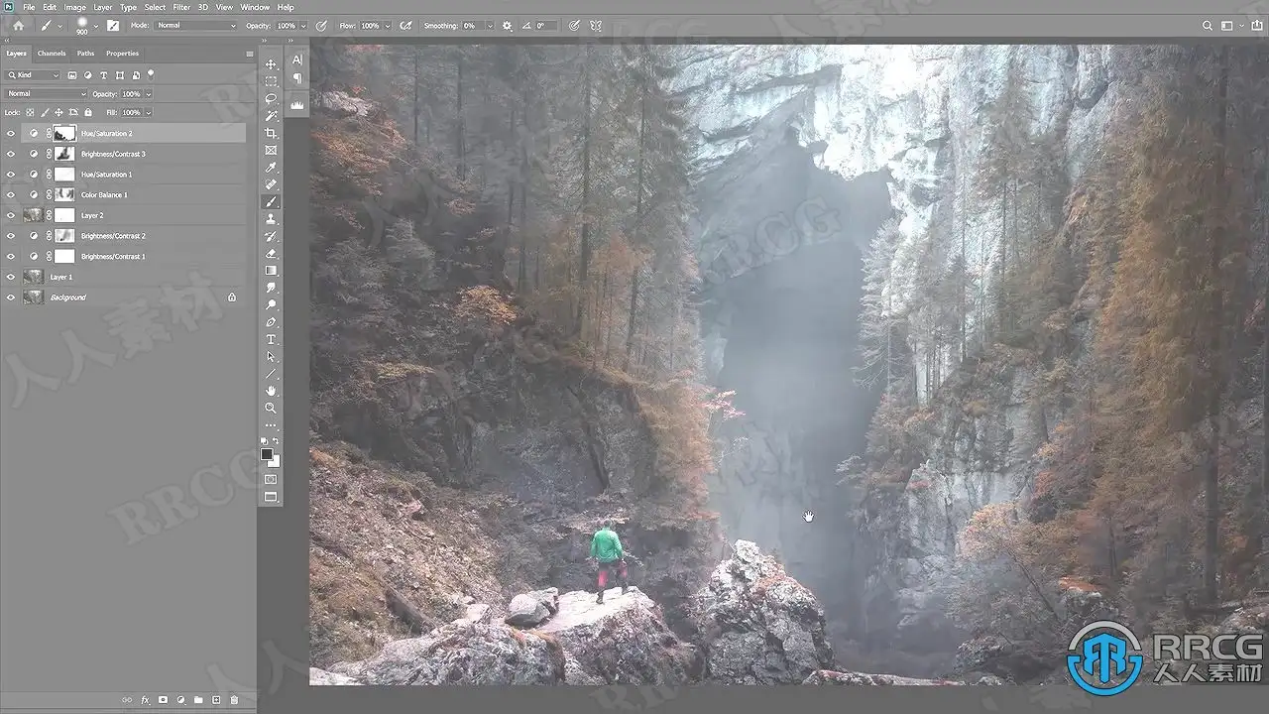Screen dimensions: 1269x714
Task: Open the Window menu
Action: click(x=255, y=7)
